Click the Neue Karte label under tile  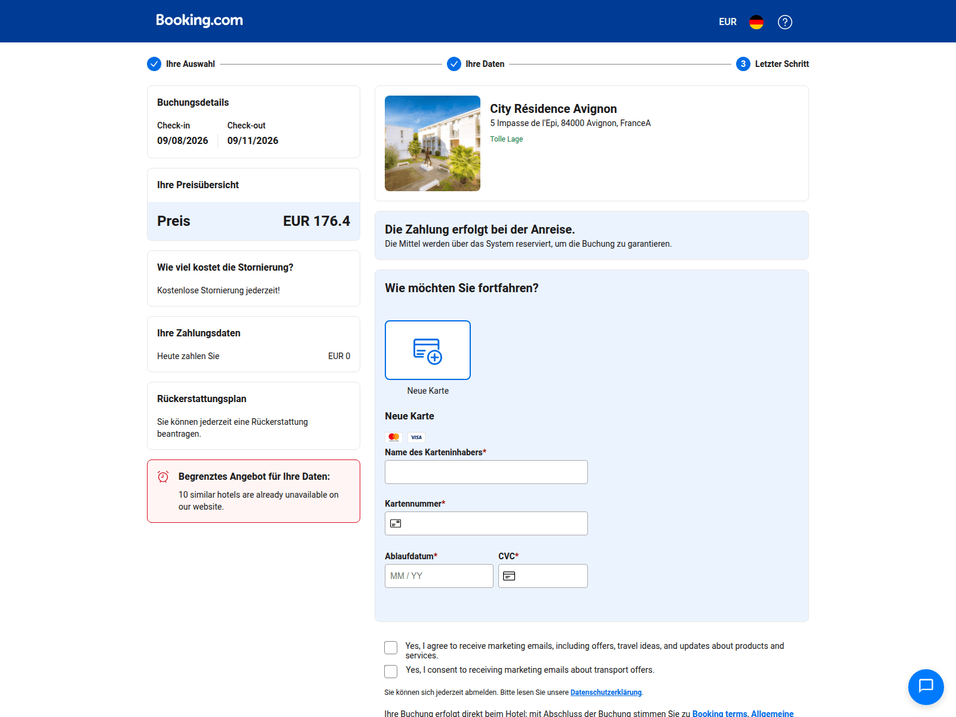pyautogui.click(x=428, y=391)
